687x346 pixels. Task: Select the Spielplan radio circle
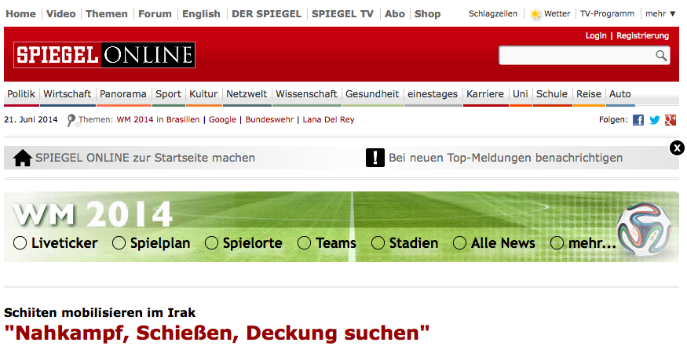click(119, 242)
